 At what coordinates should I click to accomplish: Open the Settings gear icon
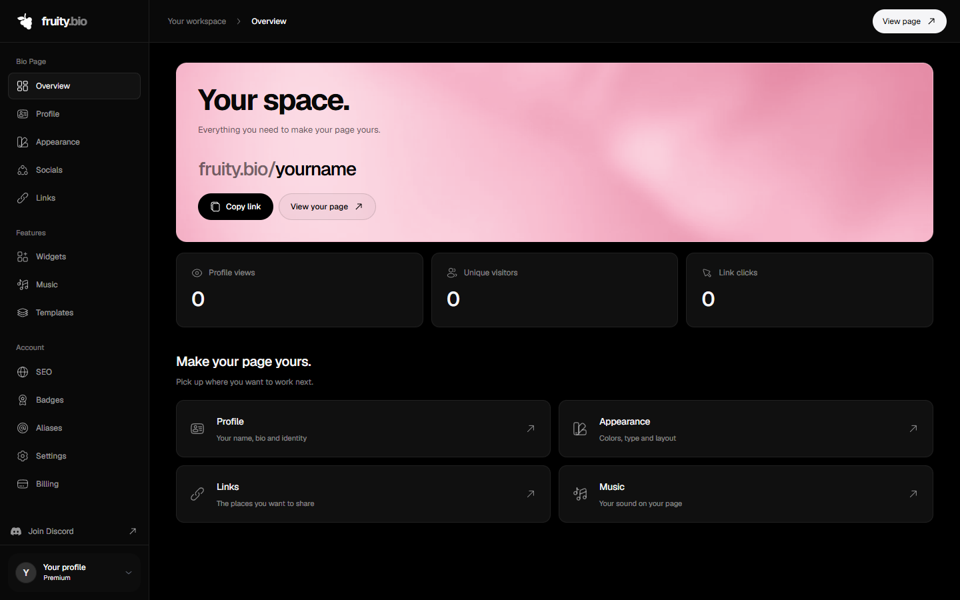pyautogui.click(x=23, y=456)
